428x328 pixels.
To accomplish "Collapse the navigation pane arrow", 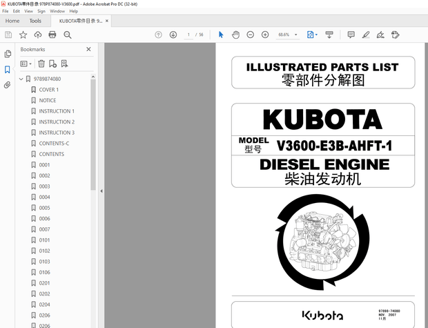I will [101, 191].
